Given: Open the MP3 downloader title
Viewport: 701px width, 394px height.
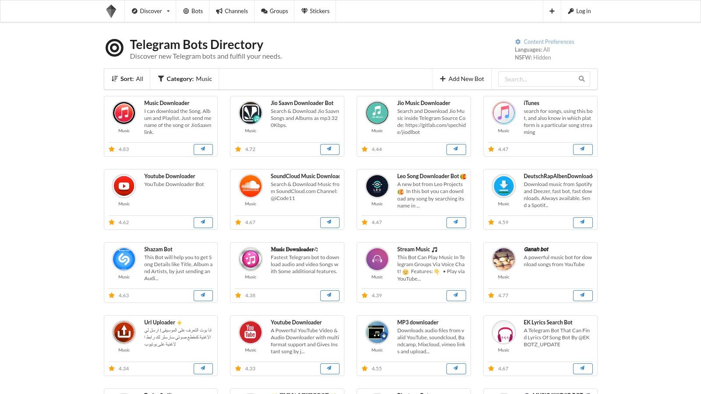Looking at the screenshot, I should point(418,322).
